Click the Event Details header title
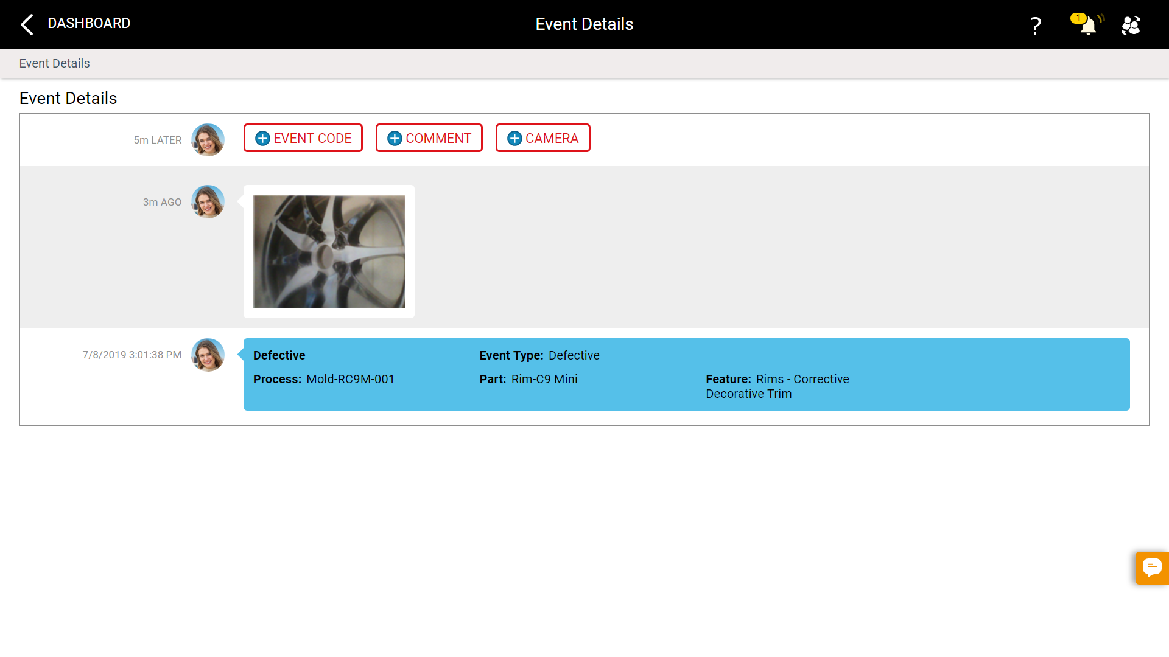This screenshot has width=1169, height=657. tap(584, 24)
